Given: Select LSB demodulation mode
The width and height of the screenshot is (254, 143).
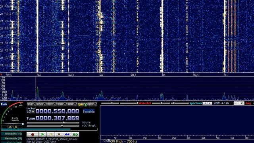Looking at the screenshot, I should pos(62,104).
